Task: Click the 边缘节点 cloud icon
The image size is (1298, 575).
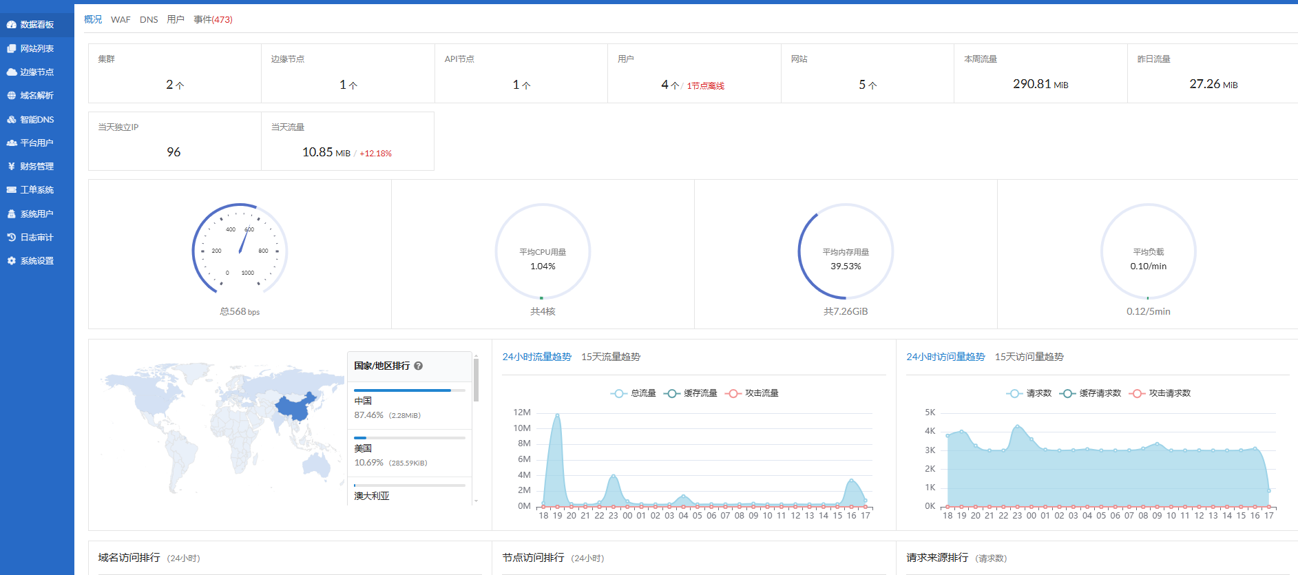Action: click(12, 72)
